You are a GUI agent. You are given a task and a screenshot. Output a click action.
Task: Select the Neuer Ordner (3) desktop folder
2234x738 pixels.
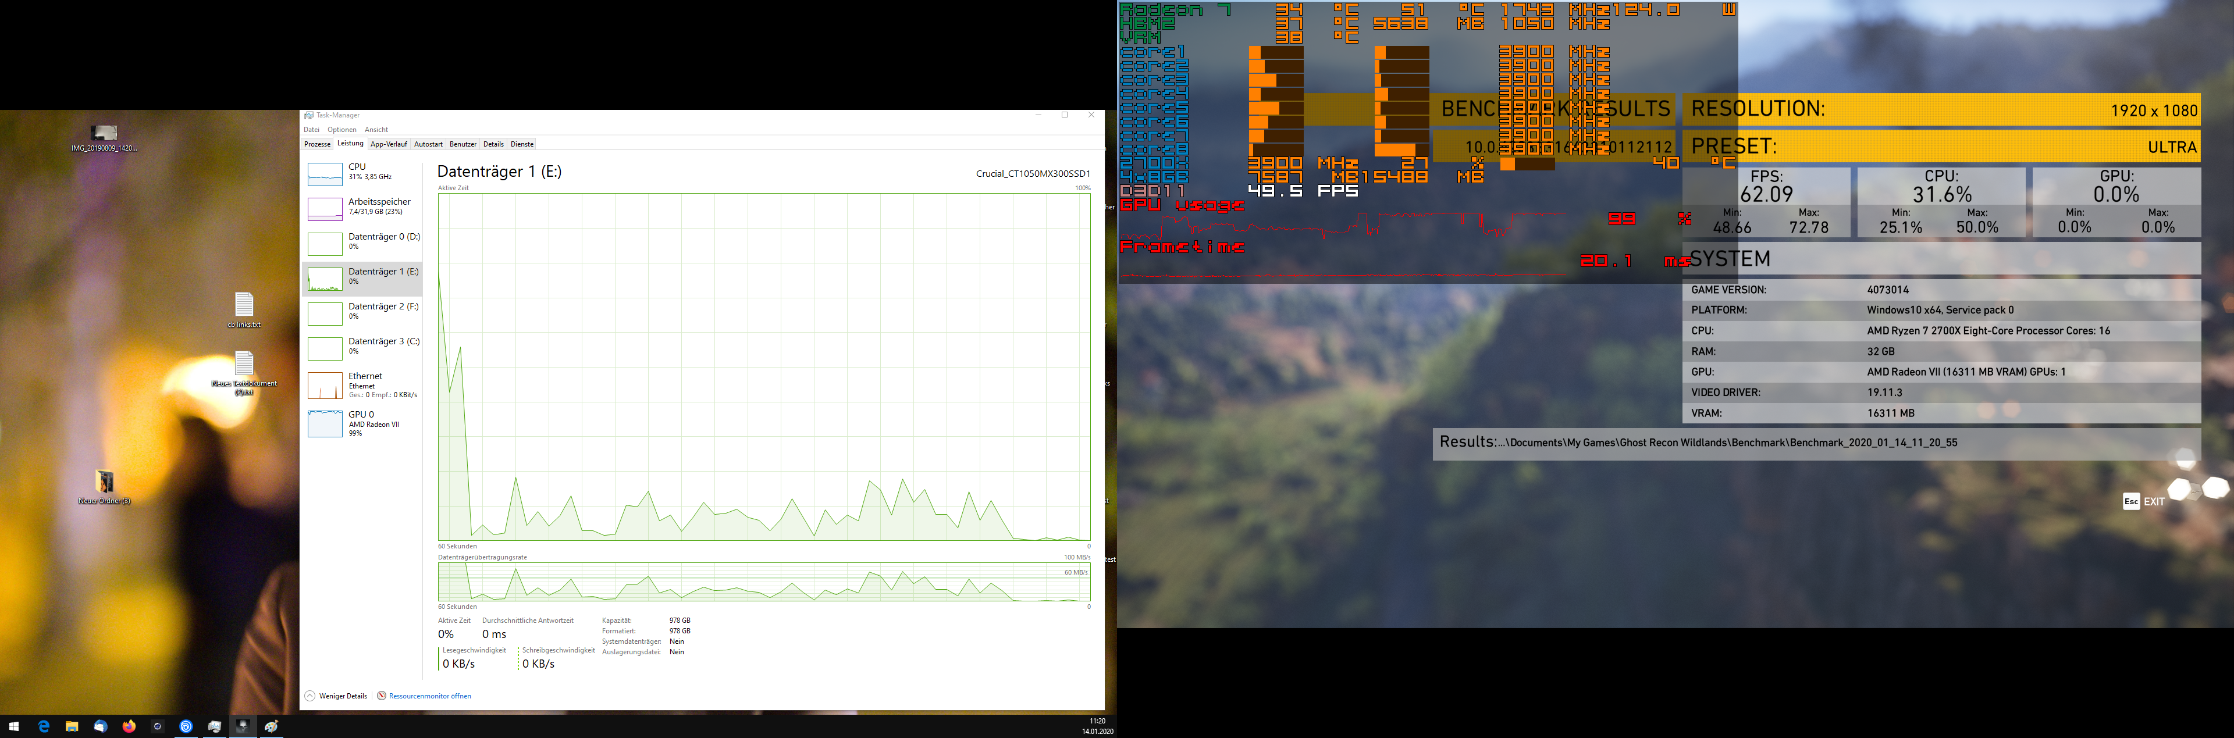coord(104,482)
